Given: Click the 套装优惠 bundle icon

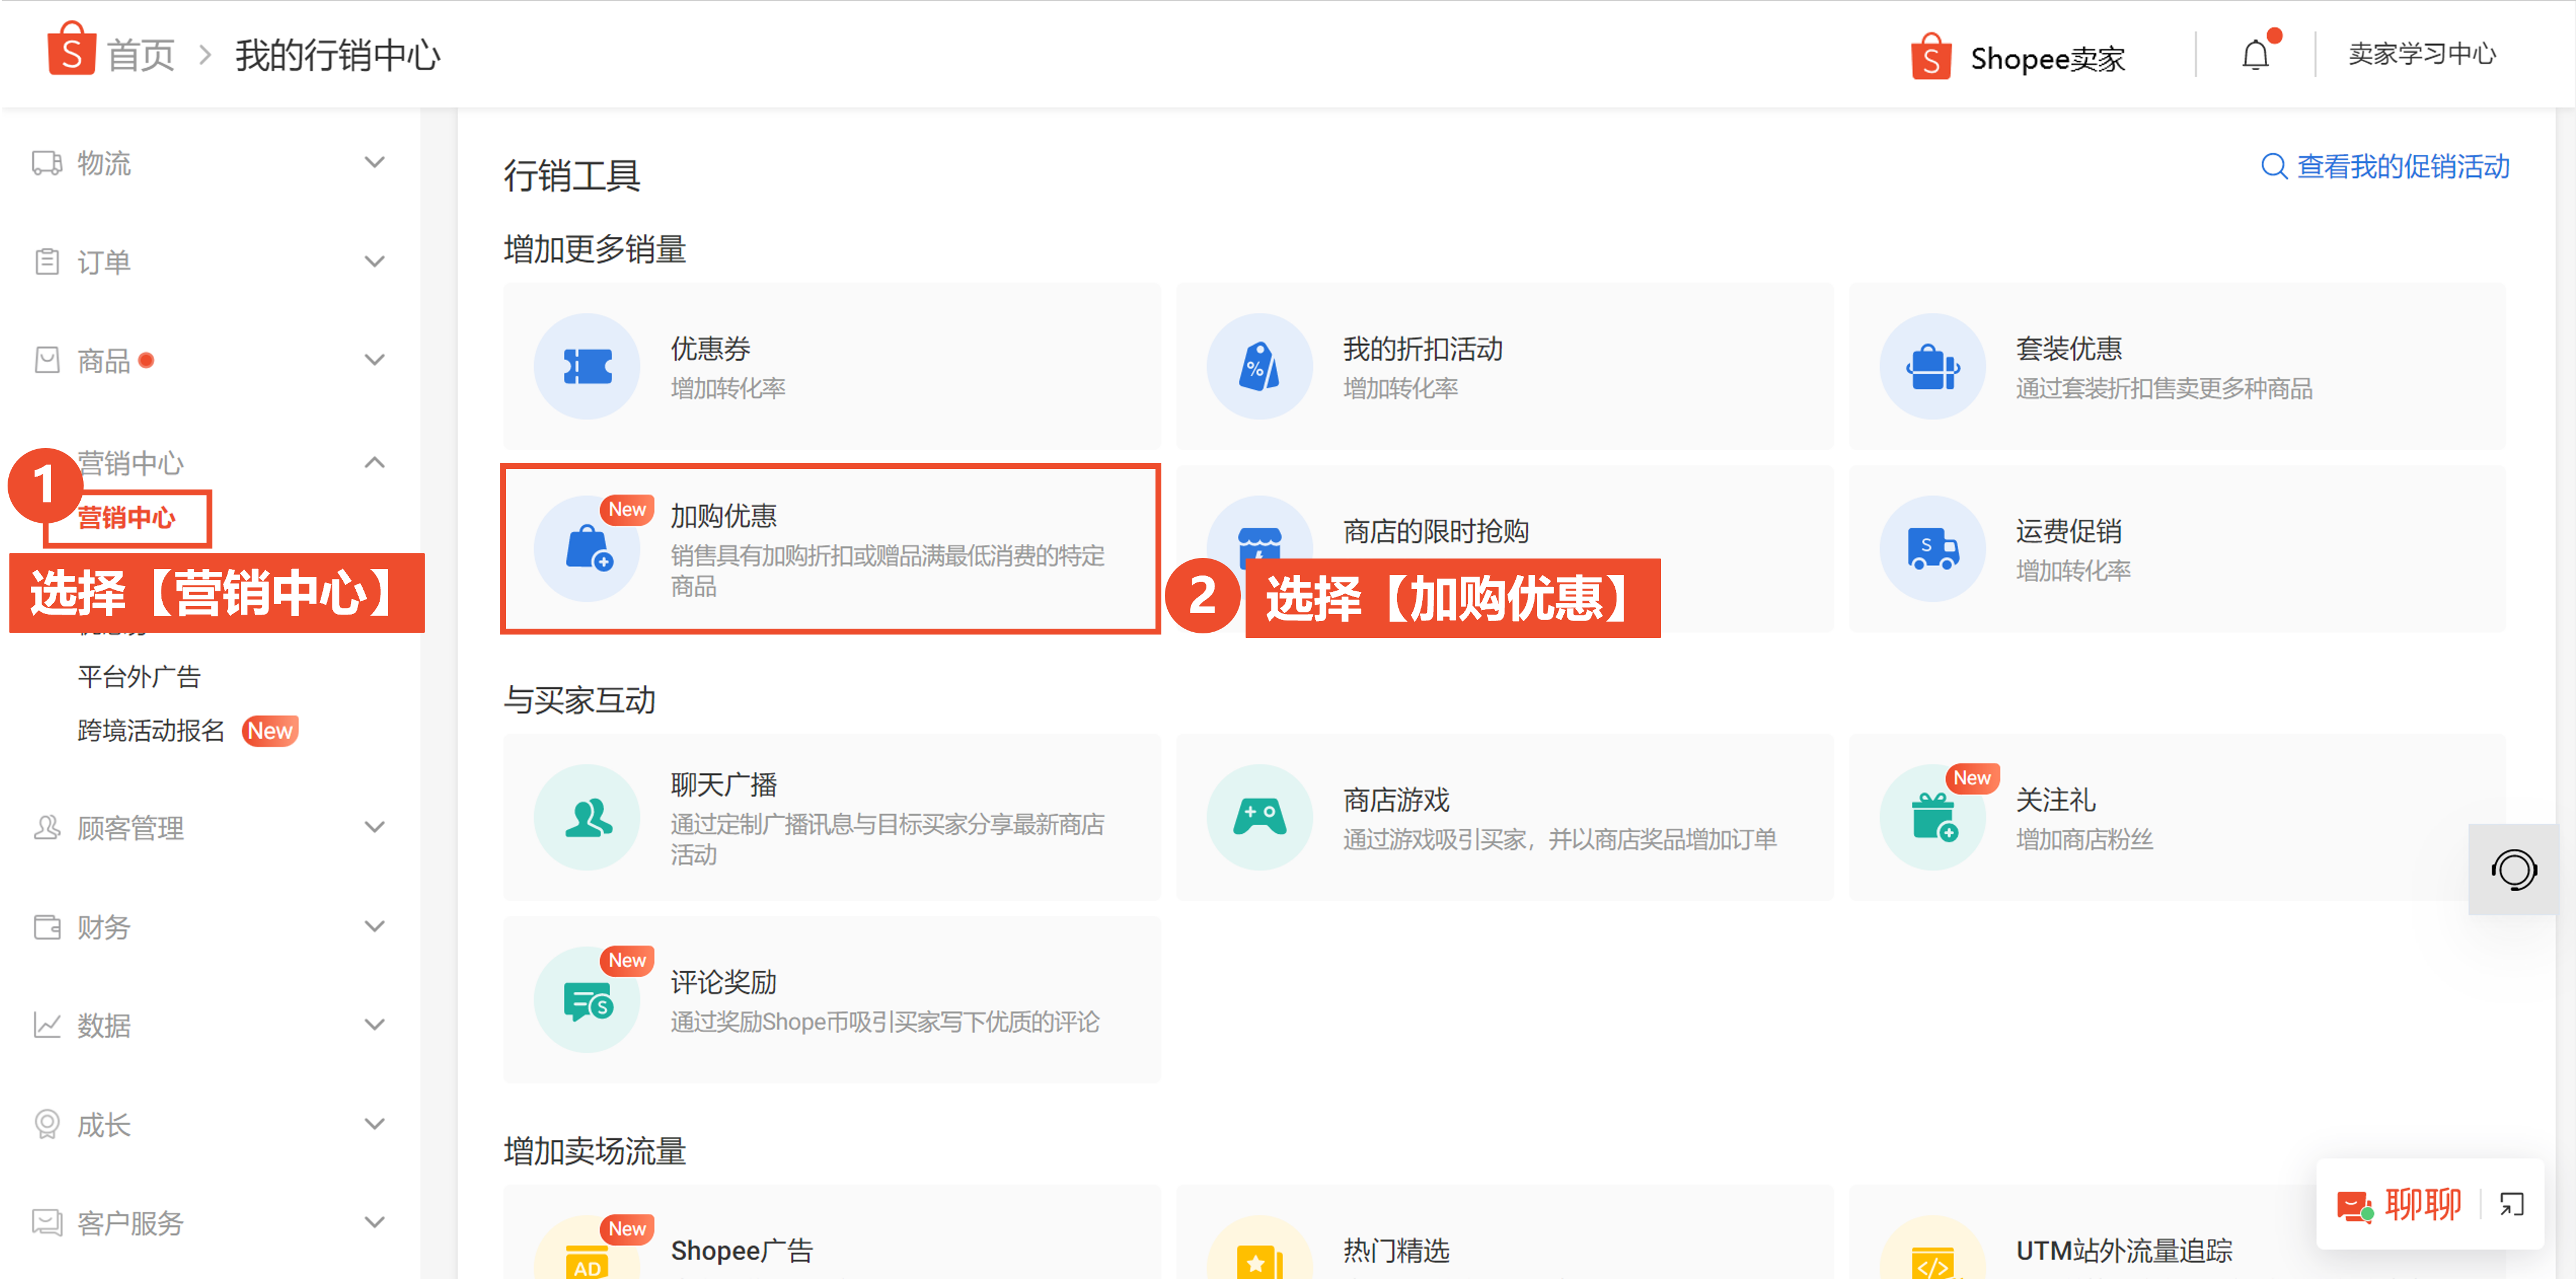Looking at the screenshot, I should 1932,367.
